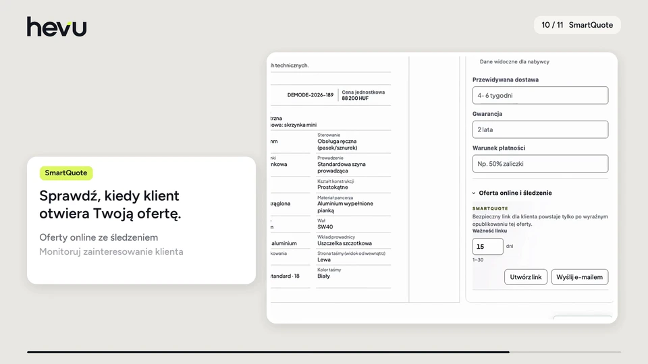Screen dimensions: 648x364
Task: Click the Aluminium wypełnione pianką value
Action: [x=345, y=207]
